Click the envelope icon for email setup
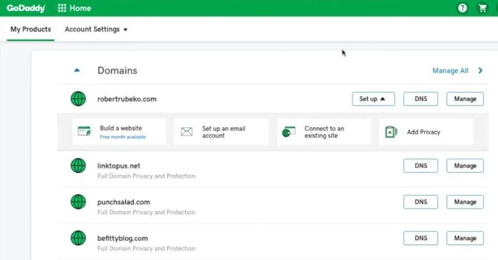The image size is (498, 260). click(x=187, y=131)
